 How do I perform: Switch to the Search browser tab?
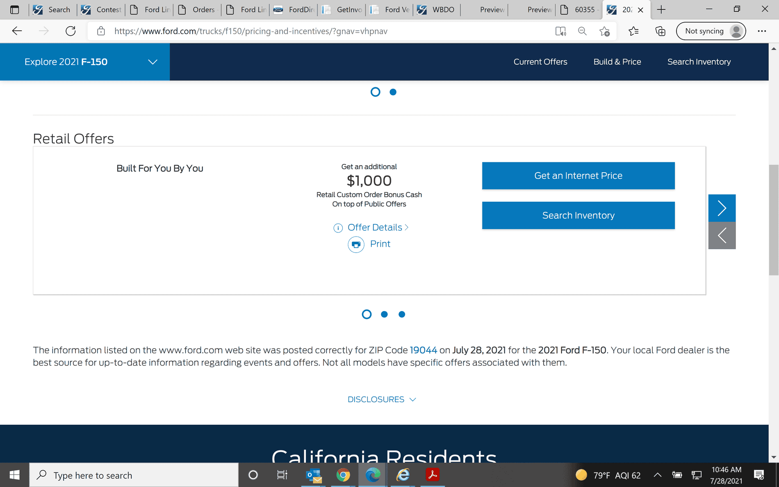pyautogui.click(x=52, y=9)
